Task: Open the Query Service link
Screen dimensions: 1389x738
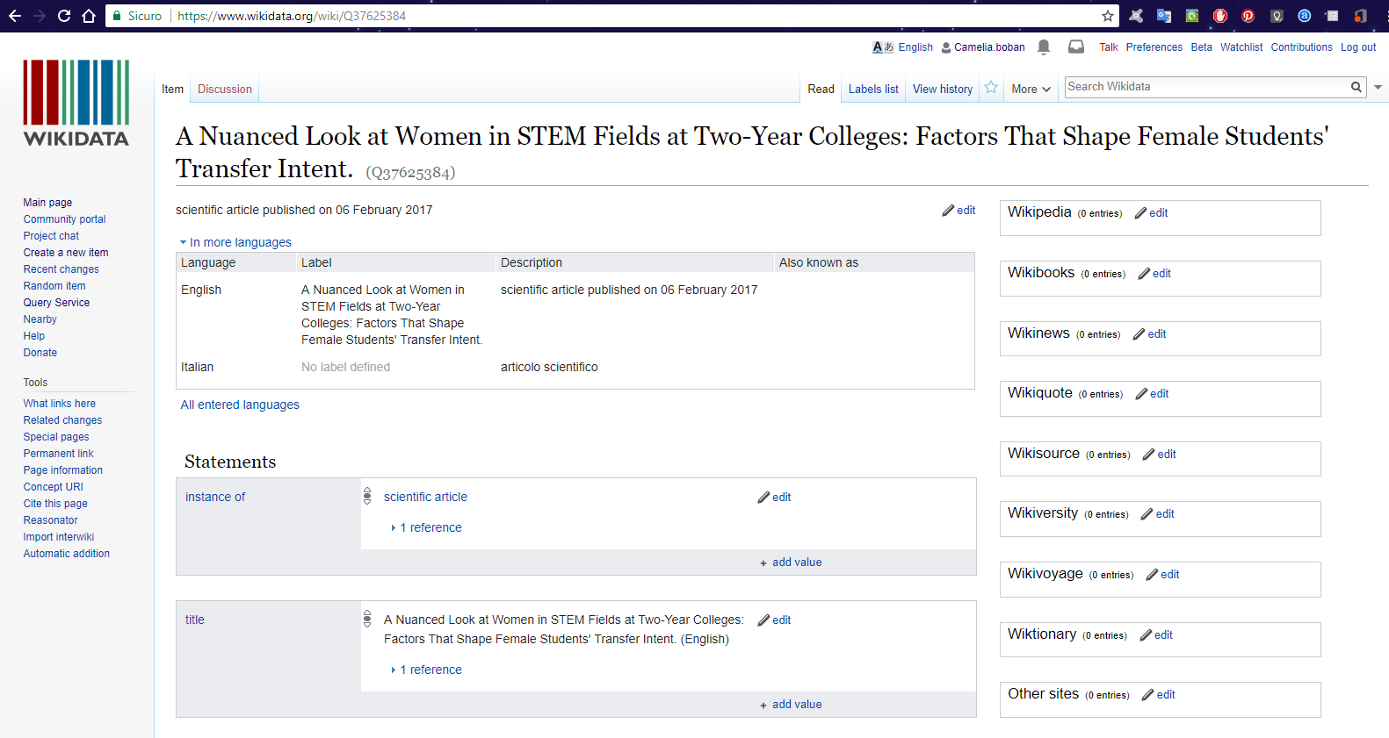Action: 56,303
